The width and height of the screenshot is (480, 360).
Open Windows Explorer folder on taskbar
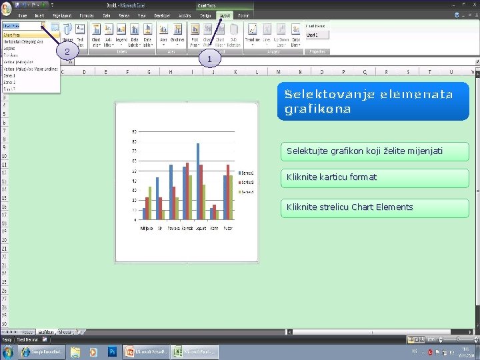click(75, 352)
